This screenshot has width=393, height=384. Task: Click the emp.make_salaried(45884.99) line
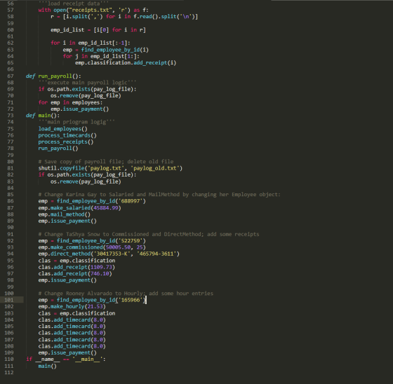coord(79,208)
